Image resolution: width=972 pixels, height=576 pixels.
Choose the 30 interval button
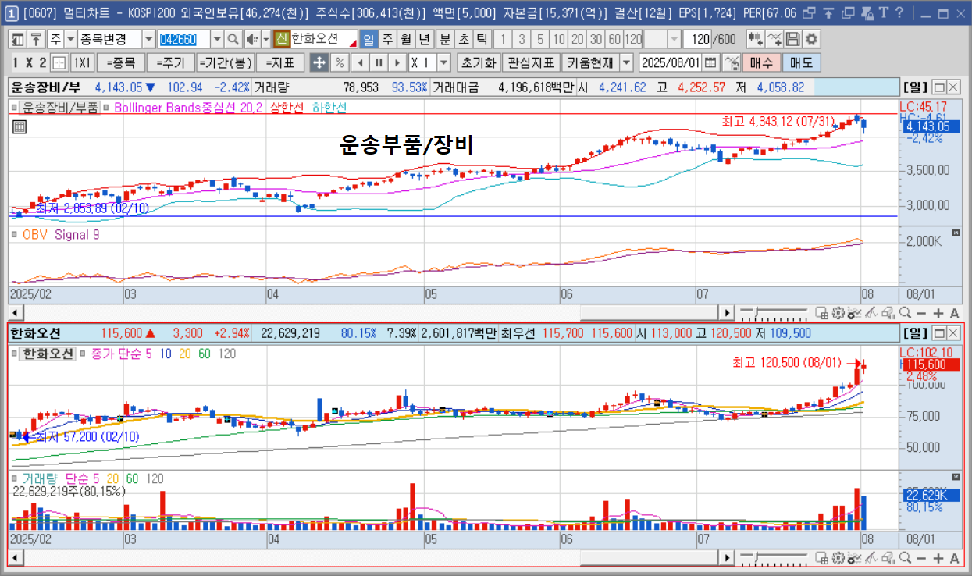pos(596,39)
